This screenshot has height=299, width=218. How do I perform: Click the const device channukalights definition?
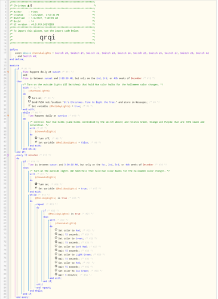tap(112, 54)
